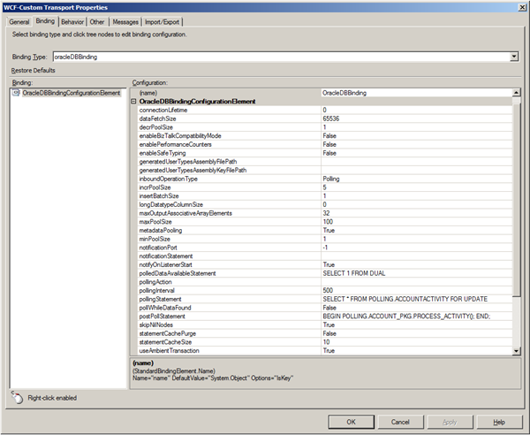This screenshot has height=435, width=530.
Task: Open the Binding Type dropdown arrow
Action: point(514,57)
